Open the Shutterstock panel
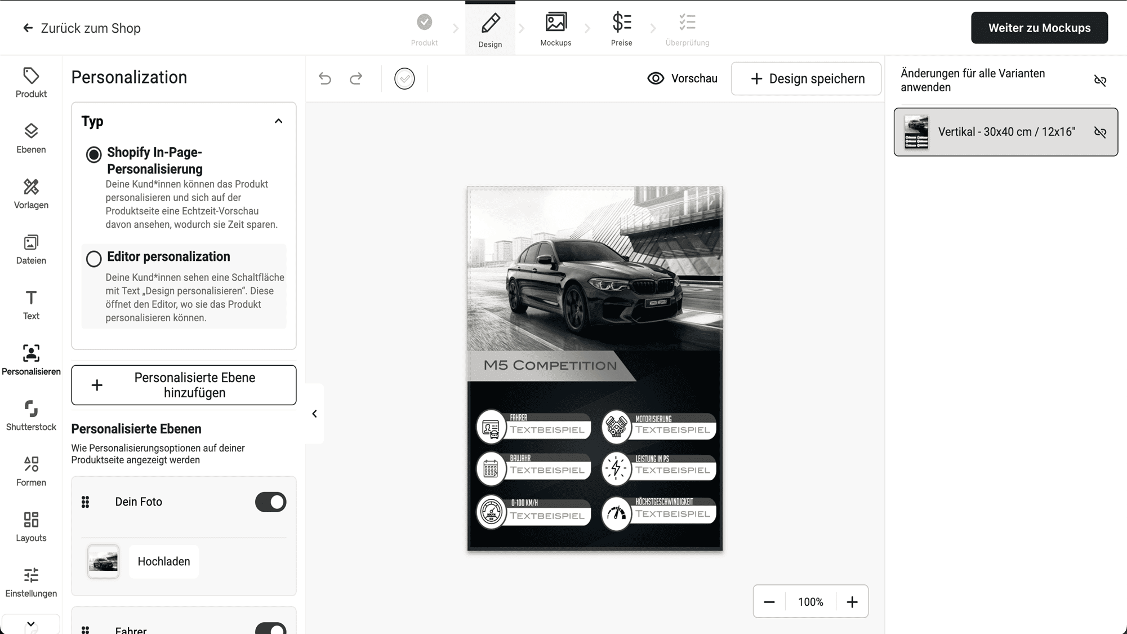 [31, 416]
